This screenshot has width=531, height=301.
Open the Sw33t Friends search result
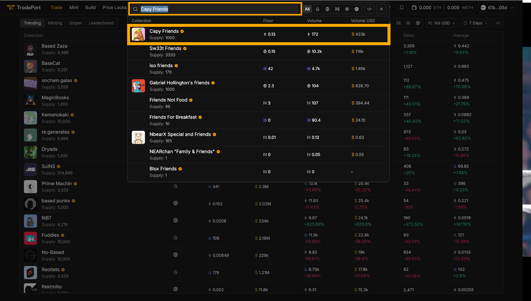(258, 51)
